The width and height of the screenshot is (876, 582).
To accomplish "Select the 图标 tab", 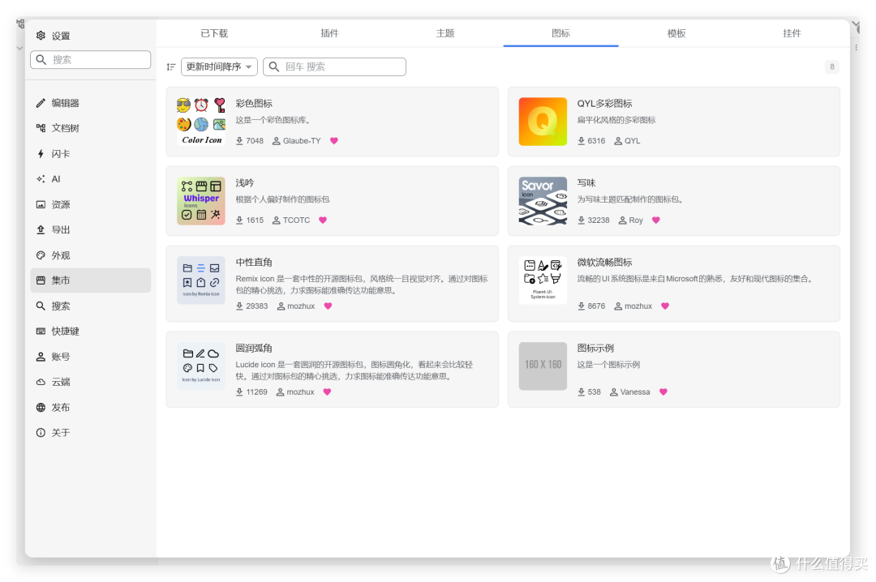I will point(561,33).
